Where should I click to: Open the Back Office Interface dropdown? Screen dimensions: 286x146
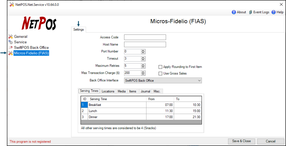199,80
